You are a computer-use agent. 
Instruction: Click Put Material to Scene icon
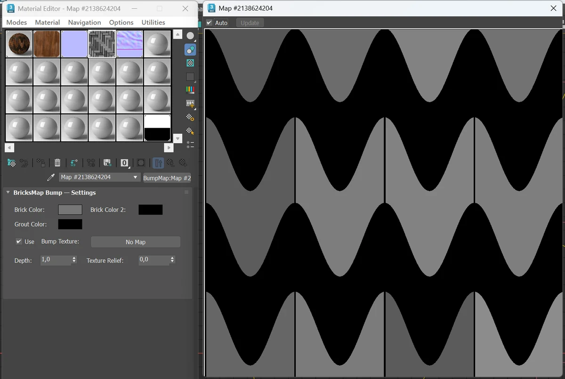click(23, 163)
